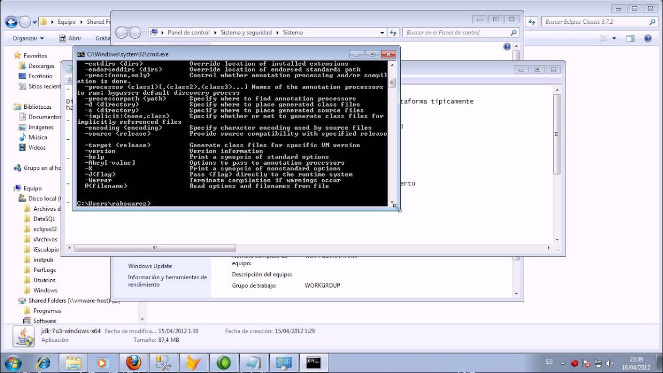
Task: Launch Internet Explorer from taskbar
Action: click(44, 363)
